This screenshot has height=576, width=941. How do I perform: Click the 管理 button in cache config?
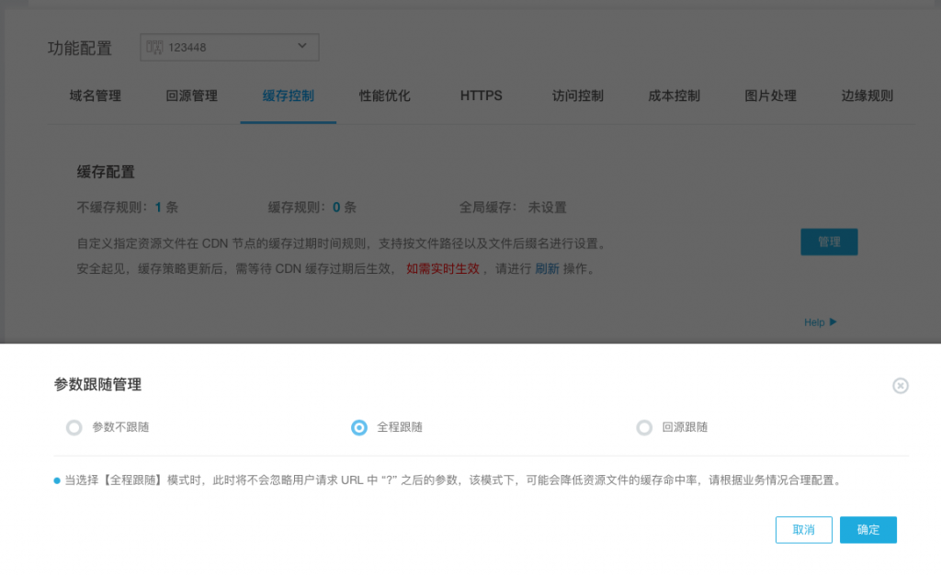(x=829, y=242)
